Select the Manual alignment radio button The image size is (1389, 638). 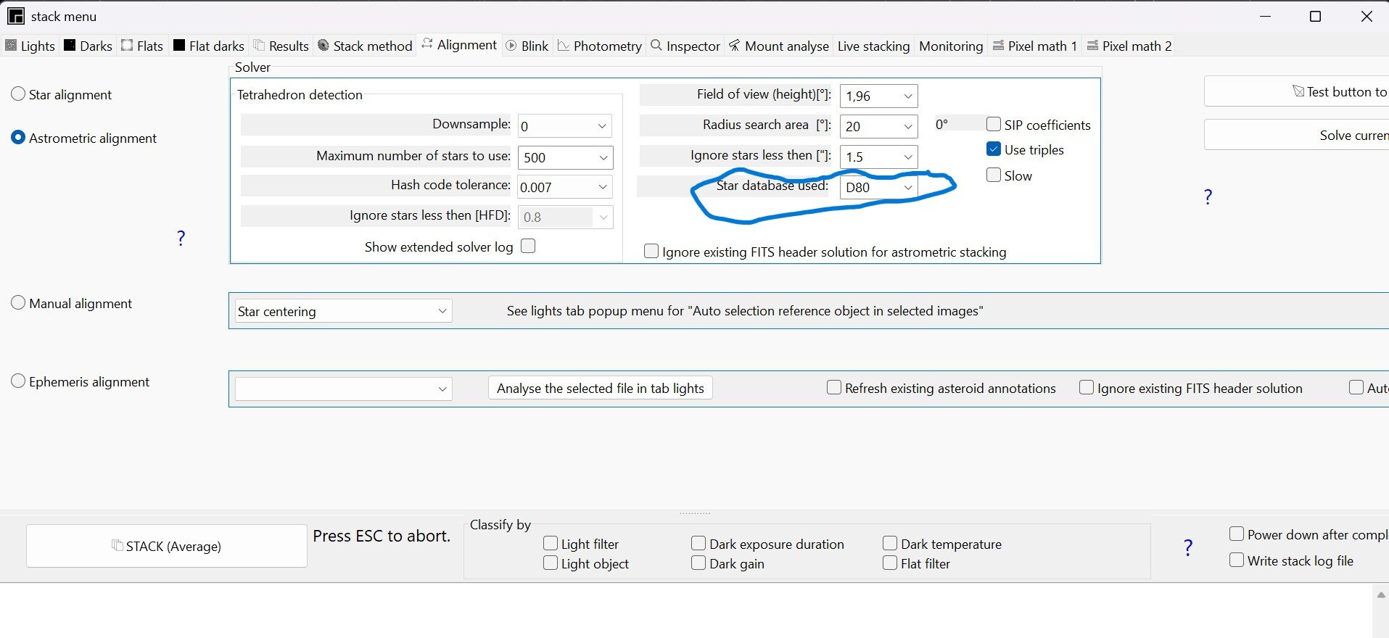[18, 303]
